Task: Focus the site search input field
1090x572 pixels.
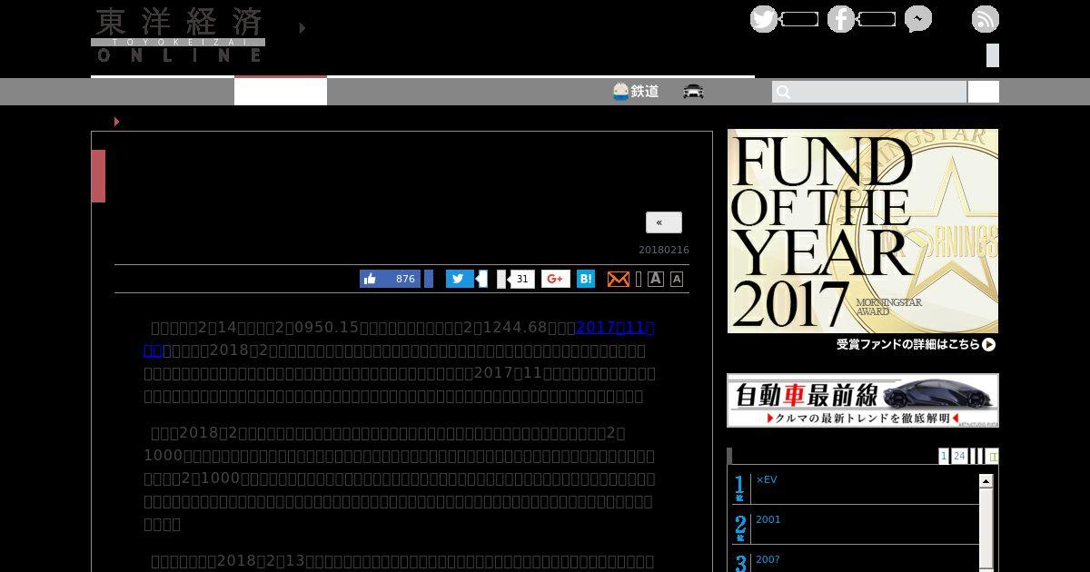Action: tap(869, 92)
